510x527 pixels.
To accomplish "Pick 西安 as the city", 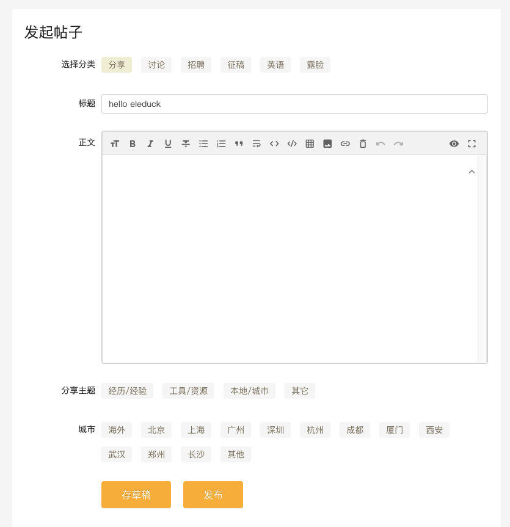I will pos(434,430).
